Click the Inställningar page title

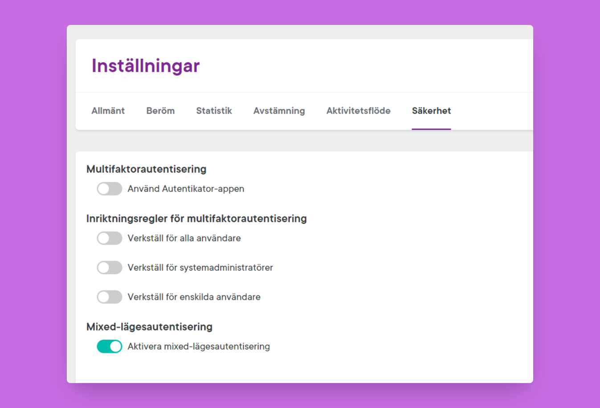[146, 66]
